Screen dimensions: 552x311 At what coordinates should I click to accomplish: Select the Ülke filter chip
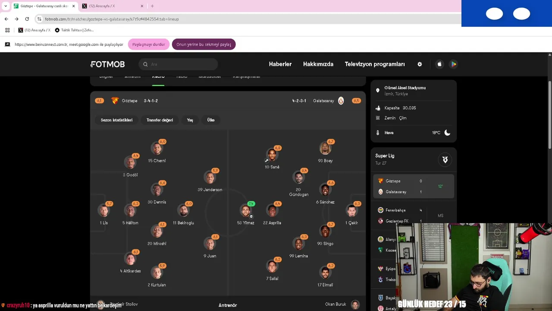211,120
